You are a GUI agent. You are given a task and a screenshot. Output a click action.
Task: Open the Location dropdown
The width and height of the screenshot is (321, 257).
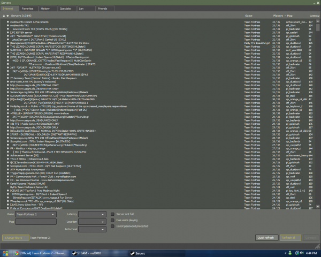pos(92,222)
